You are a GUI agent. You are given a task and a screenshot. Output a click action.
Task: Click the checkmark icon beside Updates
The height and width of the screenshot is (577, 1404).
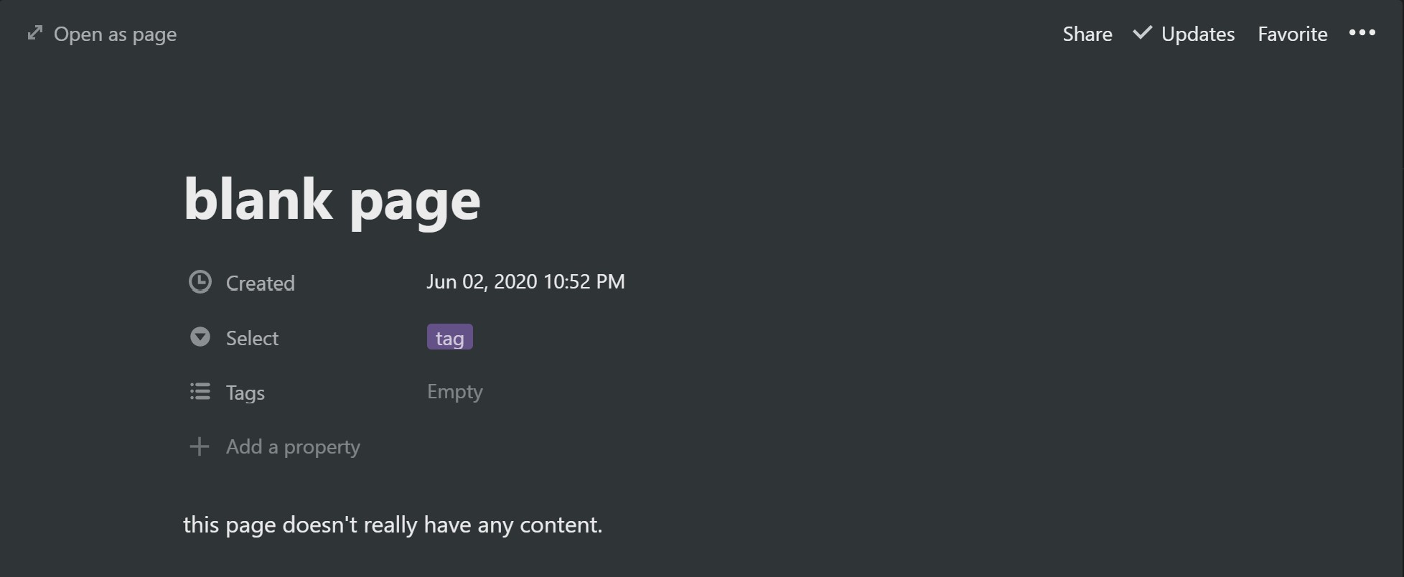pos(1143,33)
